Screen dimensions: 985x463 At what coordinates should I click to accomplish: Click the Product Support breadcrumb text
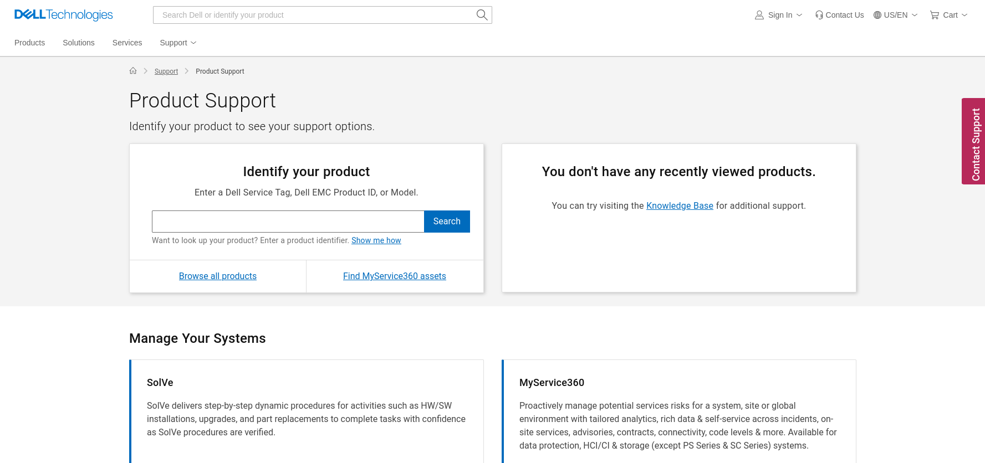tap(220, 71)
